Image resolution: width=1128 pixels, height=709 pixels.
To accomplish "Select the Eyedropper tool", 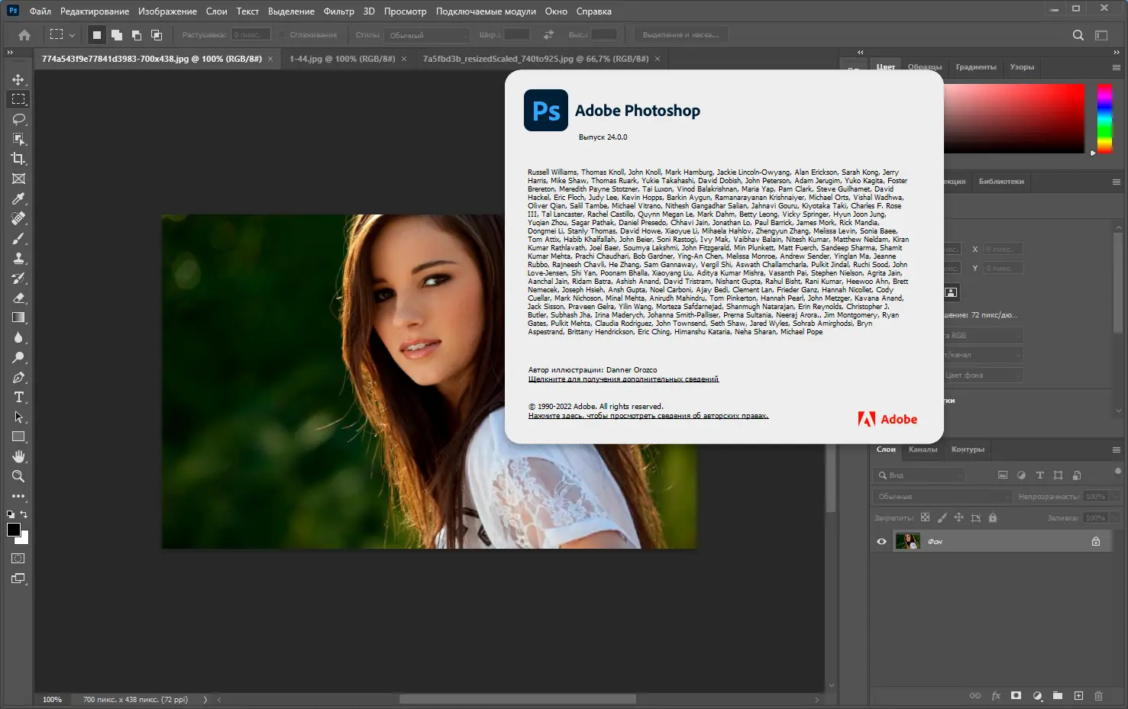I will pos(18,198).
